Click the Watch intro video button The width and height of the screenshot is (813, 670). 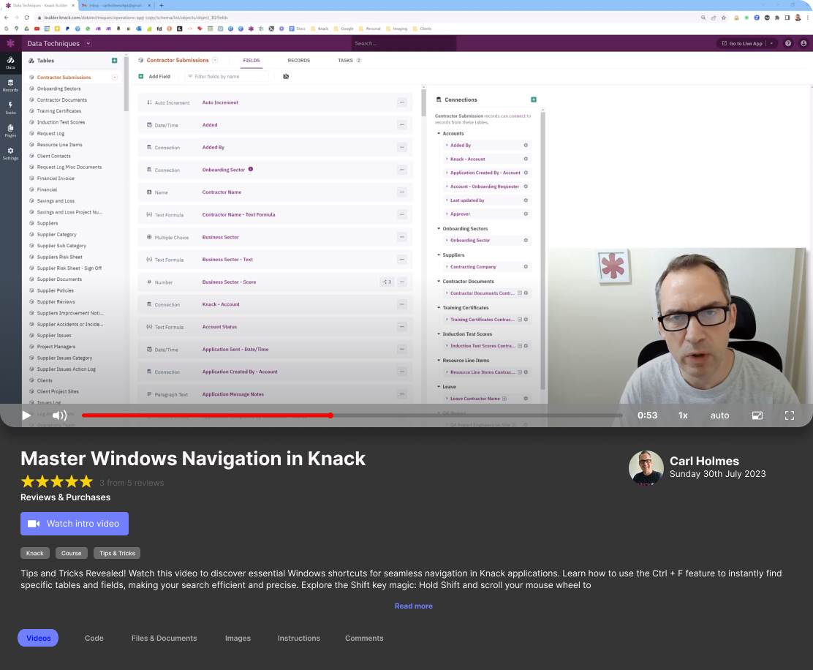75,524
